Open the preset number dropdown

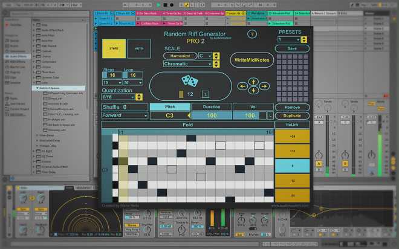[289, 39]
